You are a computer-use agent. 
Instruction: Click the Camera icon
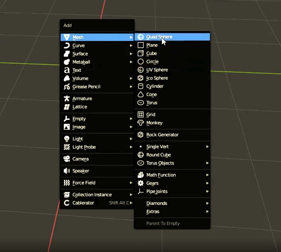point(67,159)
